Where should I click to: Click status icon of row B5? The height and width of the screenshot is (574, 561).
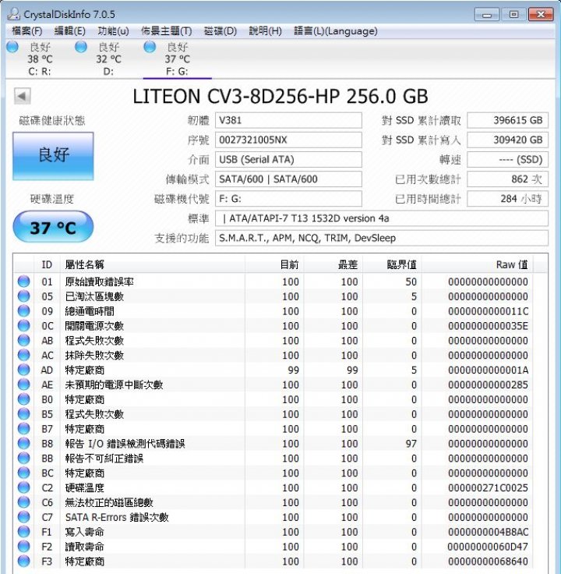click(x=24, y=413)
